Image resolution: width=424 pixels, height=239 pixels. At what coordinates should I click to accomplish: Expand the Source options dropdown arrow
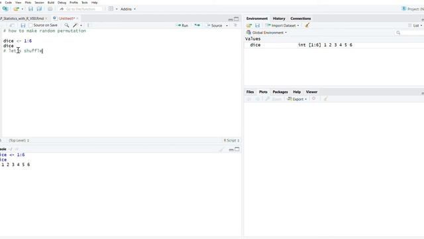click(227, 25)
